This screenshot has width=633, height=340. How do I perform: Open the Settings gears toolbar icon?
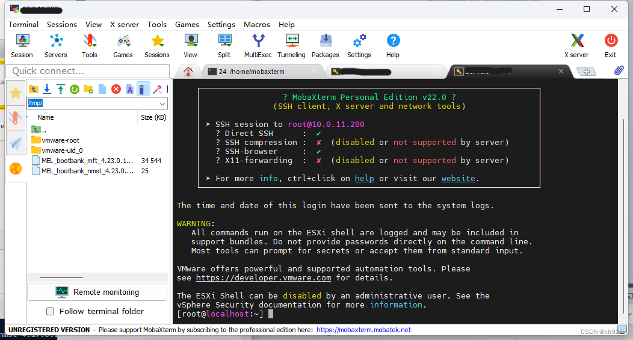coord(359,46)
